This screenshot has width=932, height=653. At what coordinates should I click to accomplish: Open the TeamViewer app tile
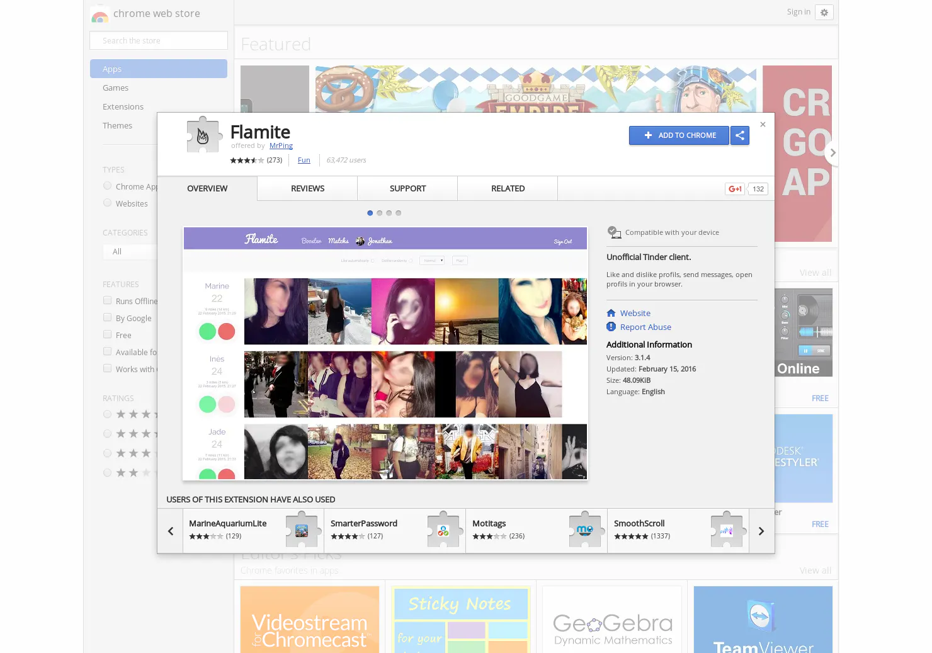(763, 620)
